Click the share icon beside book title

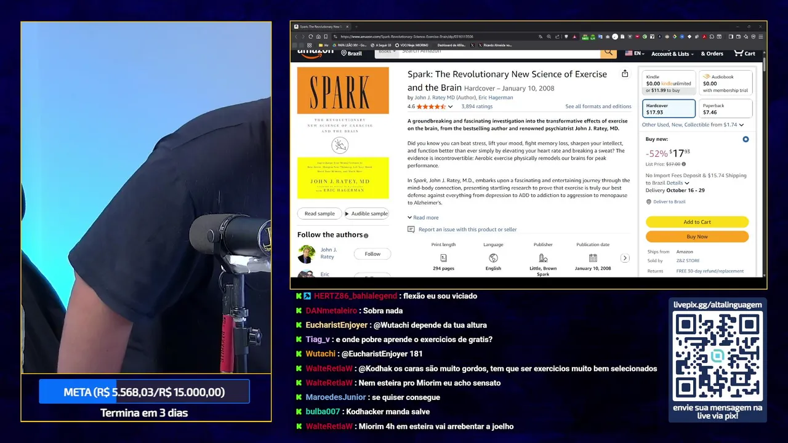[625, 74]
